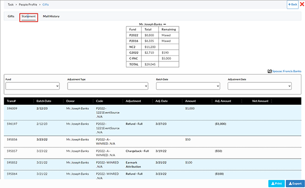This screenshot has width=305, height=188.
Task: Click the Gifts breadcrumb link
Action: pos(46,5)
